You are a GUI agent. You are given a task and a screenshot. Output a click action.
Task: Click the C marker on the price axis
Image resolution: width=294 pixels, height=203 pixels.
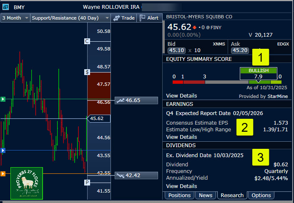click(x=87, y=41)
